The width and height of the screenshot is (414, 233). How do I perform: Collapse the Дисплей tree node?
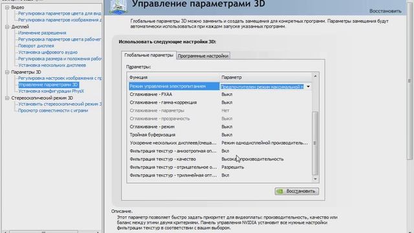tap(7, 27)
